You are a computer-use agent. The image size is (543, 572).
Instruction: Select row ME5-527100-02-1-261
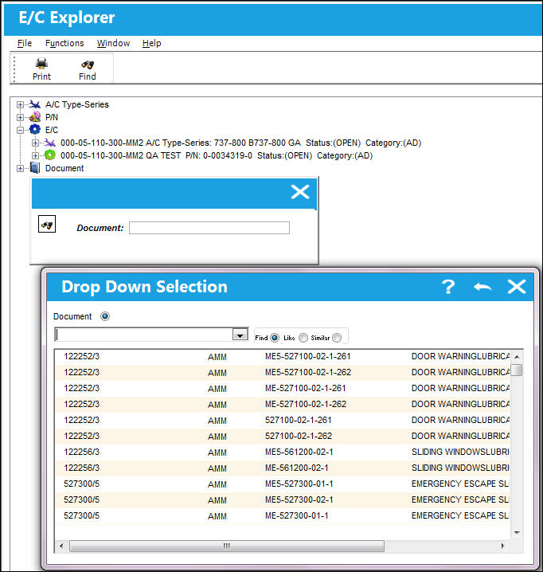(x=283, y=356)
